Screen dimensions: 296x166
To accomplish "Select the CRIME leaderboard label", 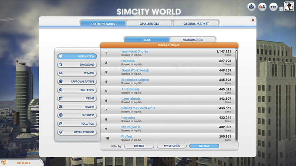I will (x=90, y=98).
